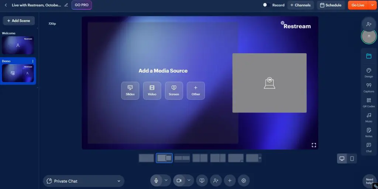The image size is (378, 189).
Task: Expand the Go Live dropdown arrow
Action: click(x=372, y=5)
